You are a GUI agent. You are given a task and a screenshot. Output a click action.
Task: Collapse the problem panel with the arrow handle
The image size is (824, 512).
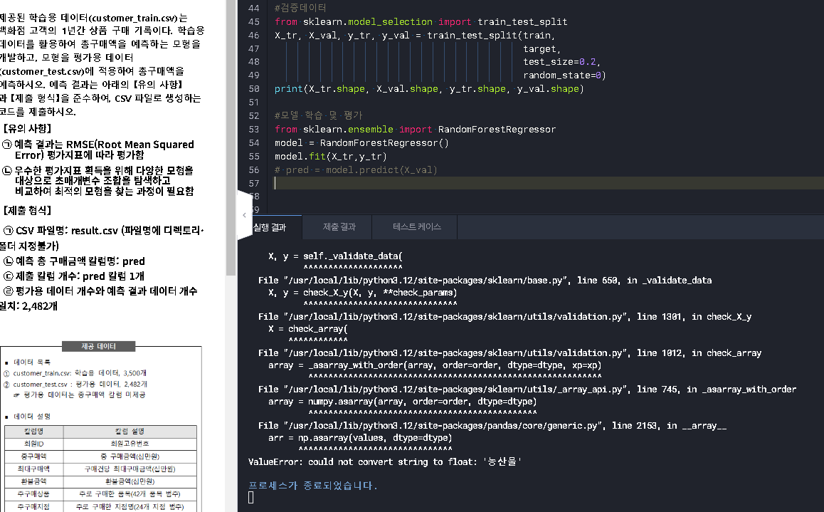point(244,215)
